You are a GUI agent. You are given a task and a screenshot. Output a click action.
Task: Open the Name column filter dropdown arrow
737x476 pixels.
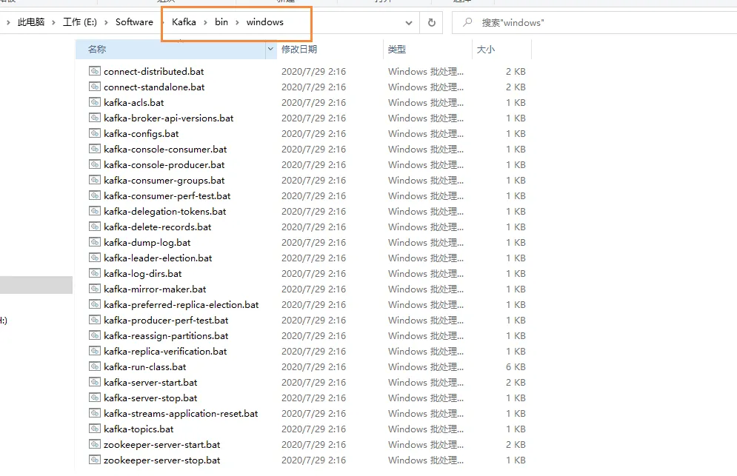[x=270, y=50]
